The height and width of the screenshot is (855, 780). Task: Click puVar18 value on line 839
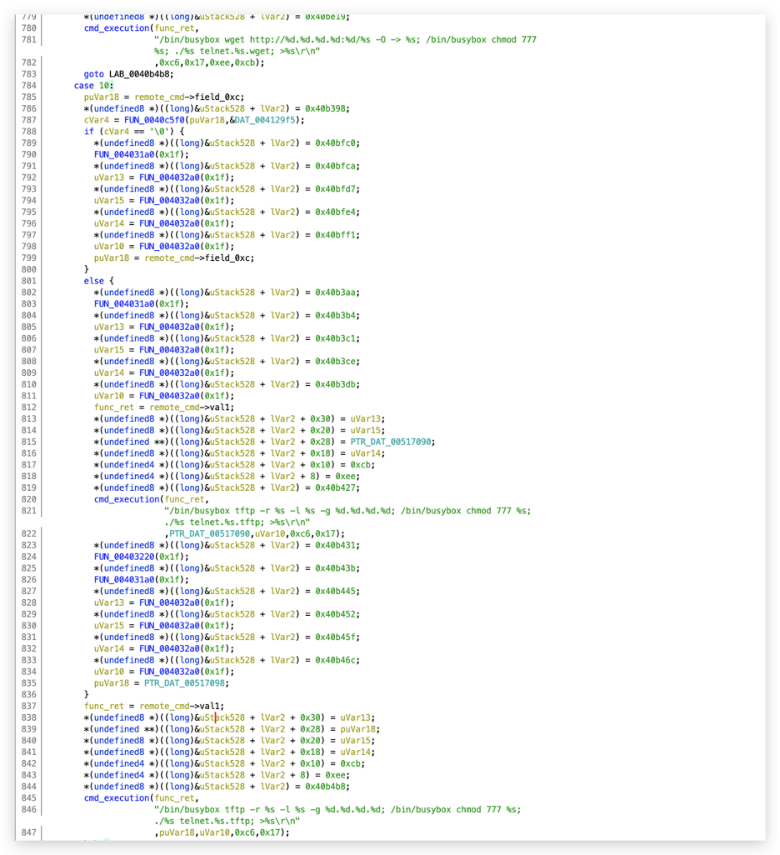point(357,729)
